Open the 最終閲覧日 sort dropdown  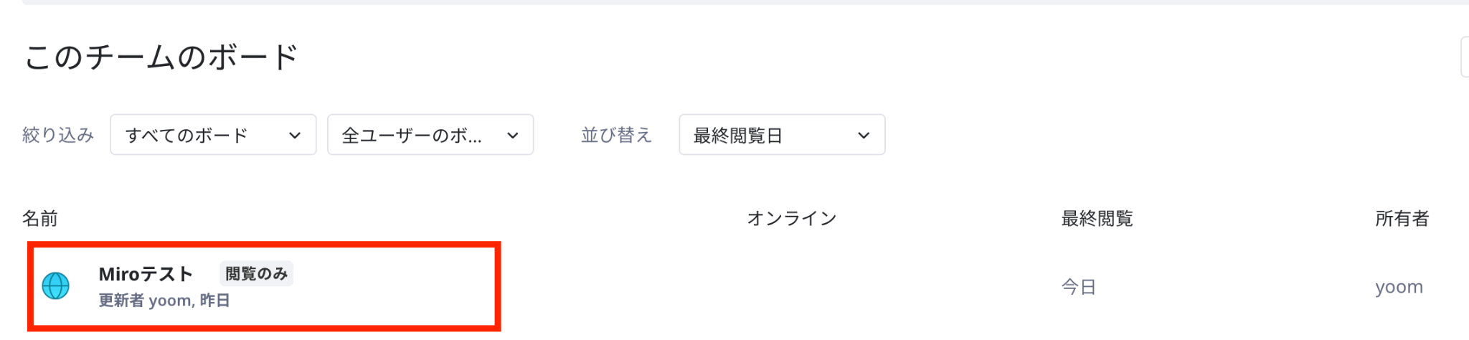click(781, 135)
